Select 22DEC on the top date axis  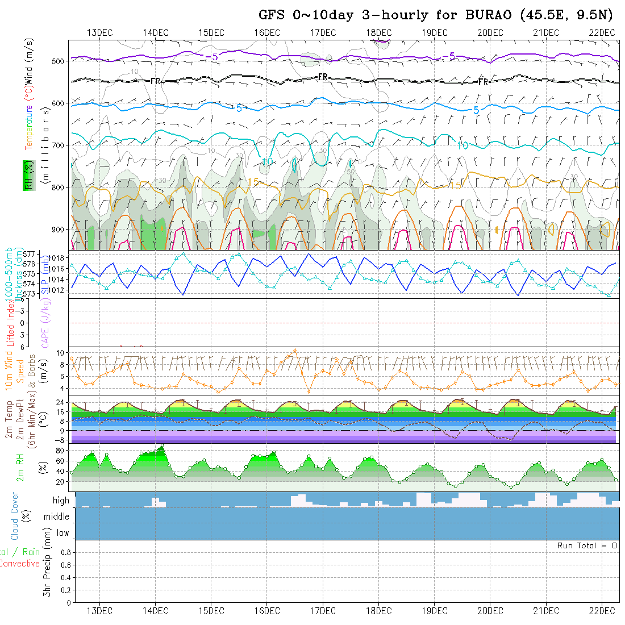(602, 32)
